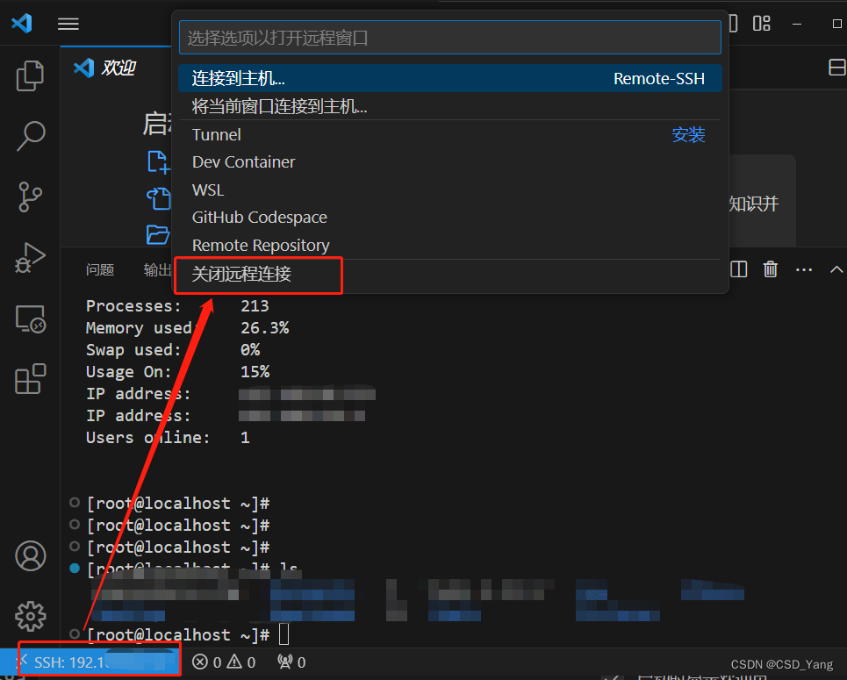Viewport: 847px width, 680px height.
Task: Open the Manage gear menu
Action: [x=30, y=617]
